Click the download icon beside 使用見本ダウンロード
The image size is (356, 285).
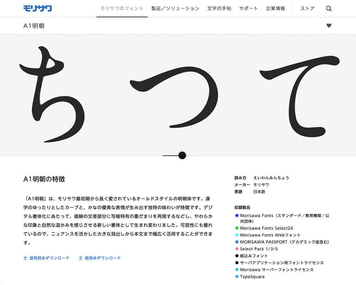(x=25, y=258)
